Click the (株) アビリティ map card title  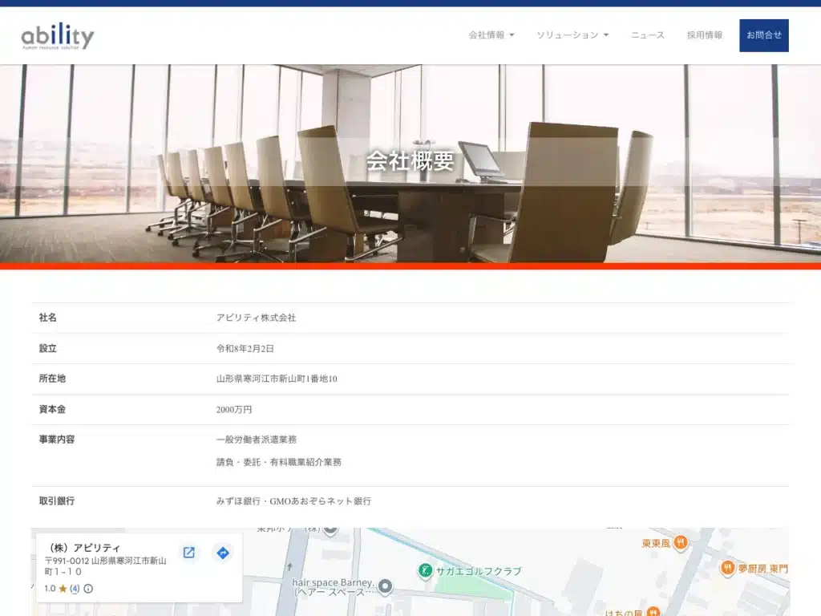pyautogui.click(x=83, y=548)
